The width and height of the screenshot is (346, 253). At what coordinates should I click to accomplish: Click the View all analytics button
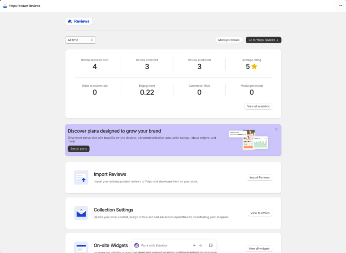258,106
